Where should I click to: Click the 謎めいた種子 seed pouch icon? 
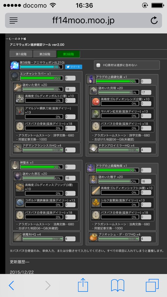tap(93, 179)
